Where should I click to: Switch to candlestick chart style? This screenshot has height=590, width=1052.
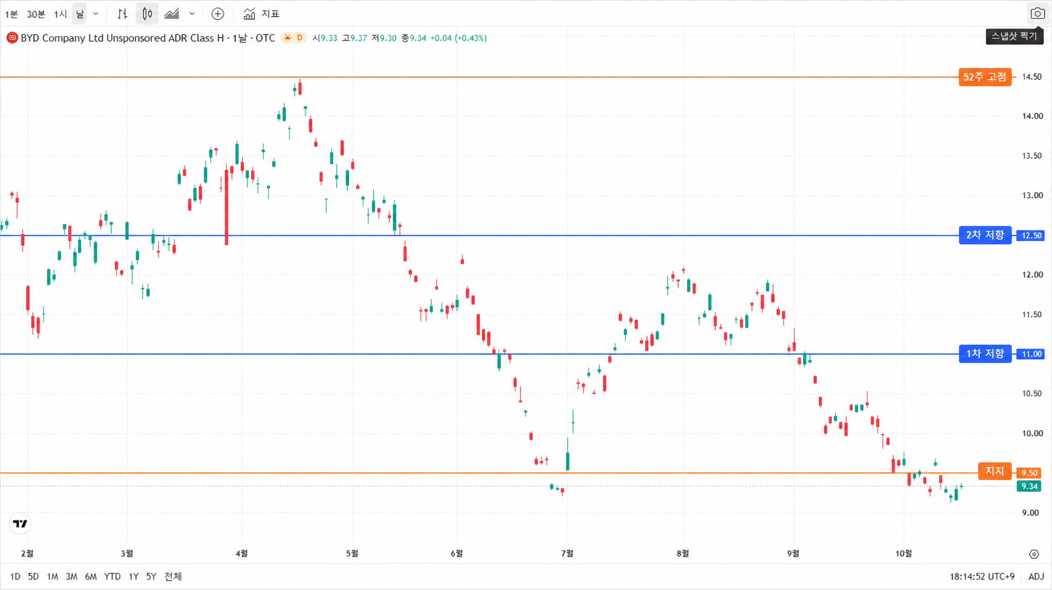click(147, 14)
